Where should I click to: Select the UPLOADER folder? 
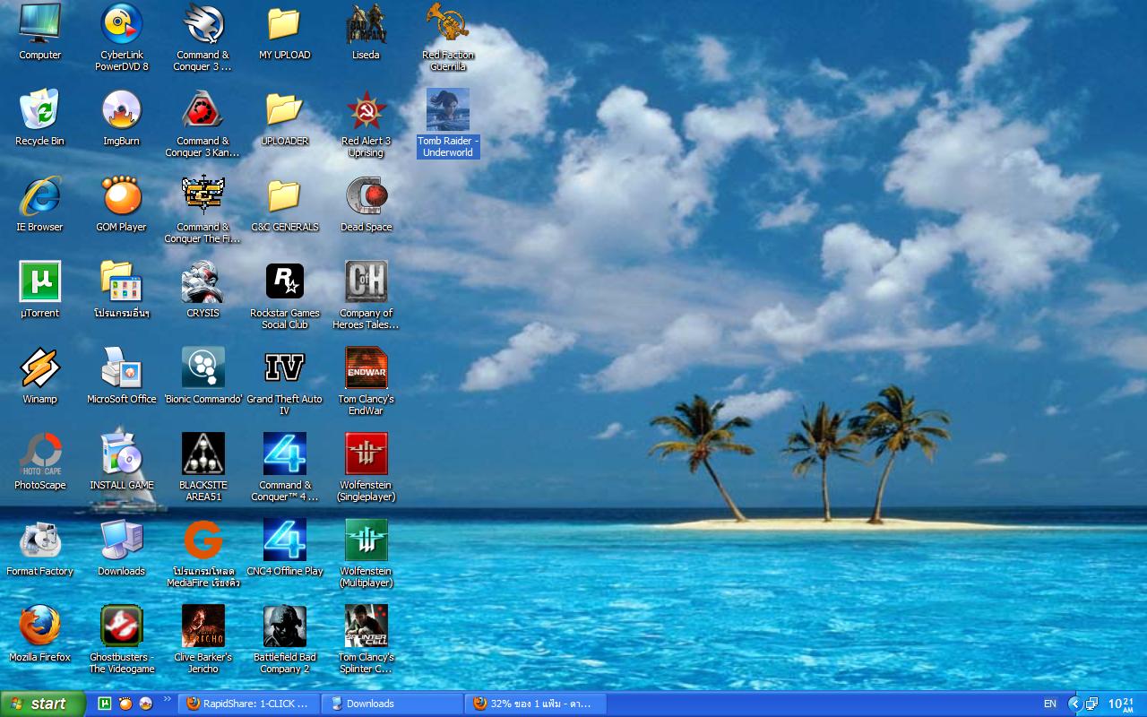pos(285,110)
